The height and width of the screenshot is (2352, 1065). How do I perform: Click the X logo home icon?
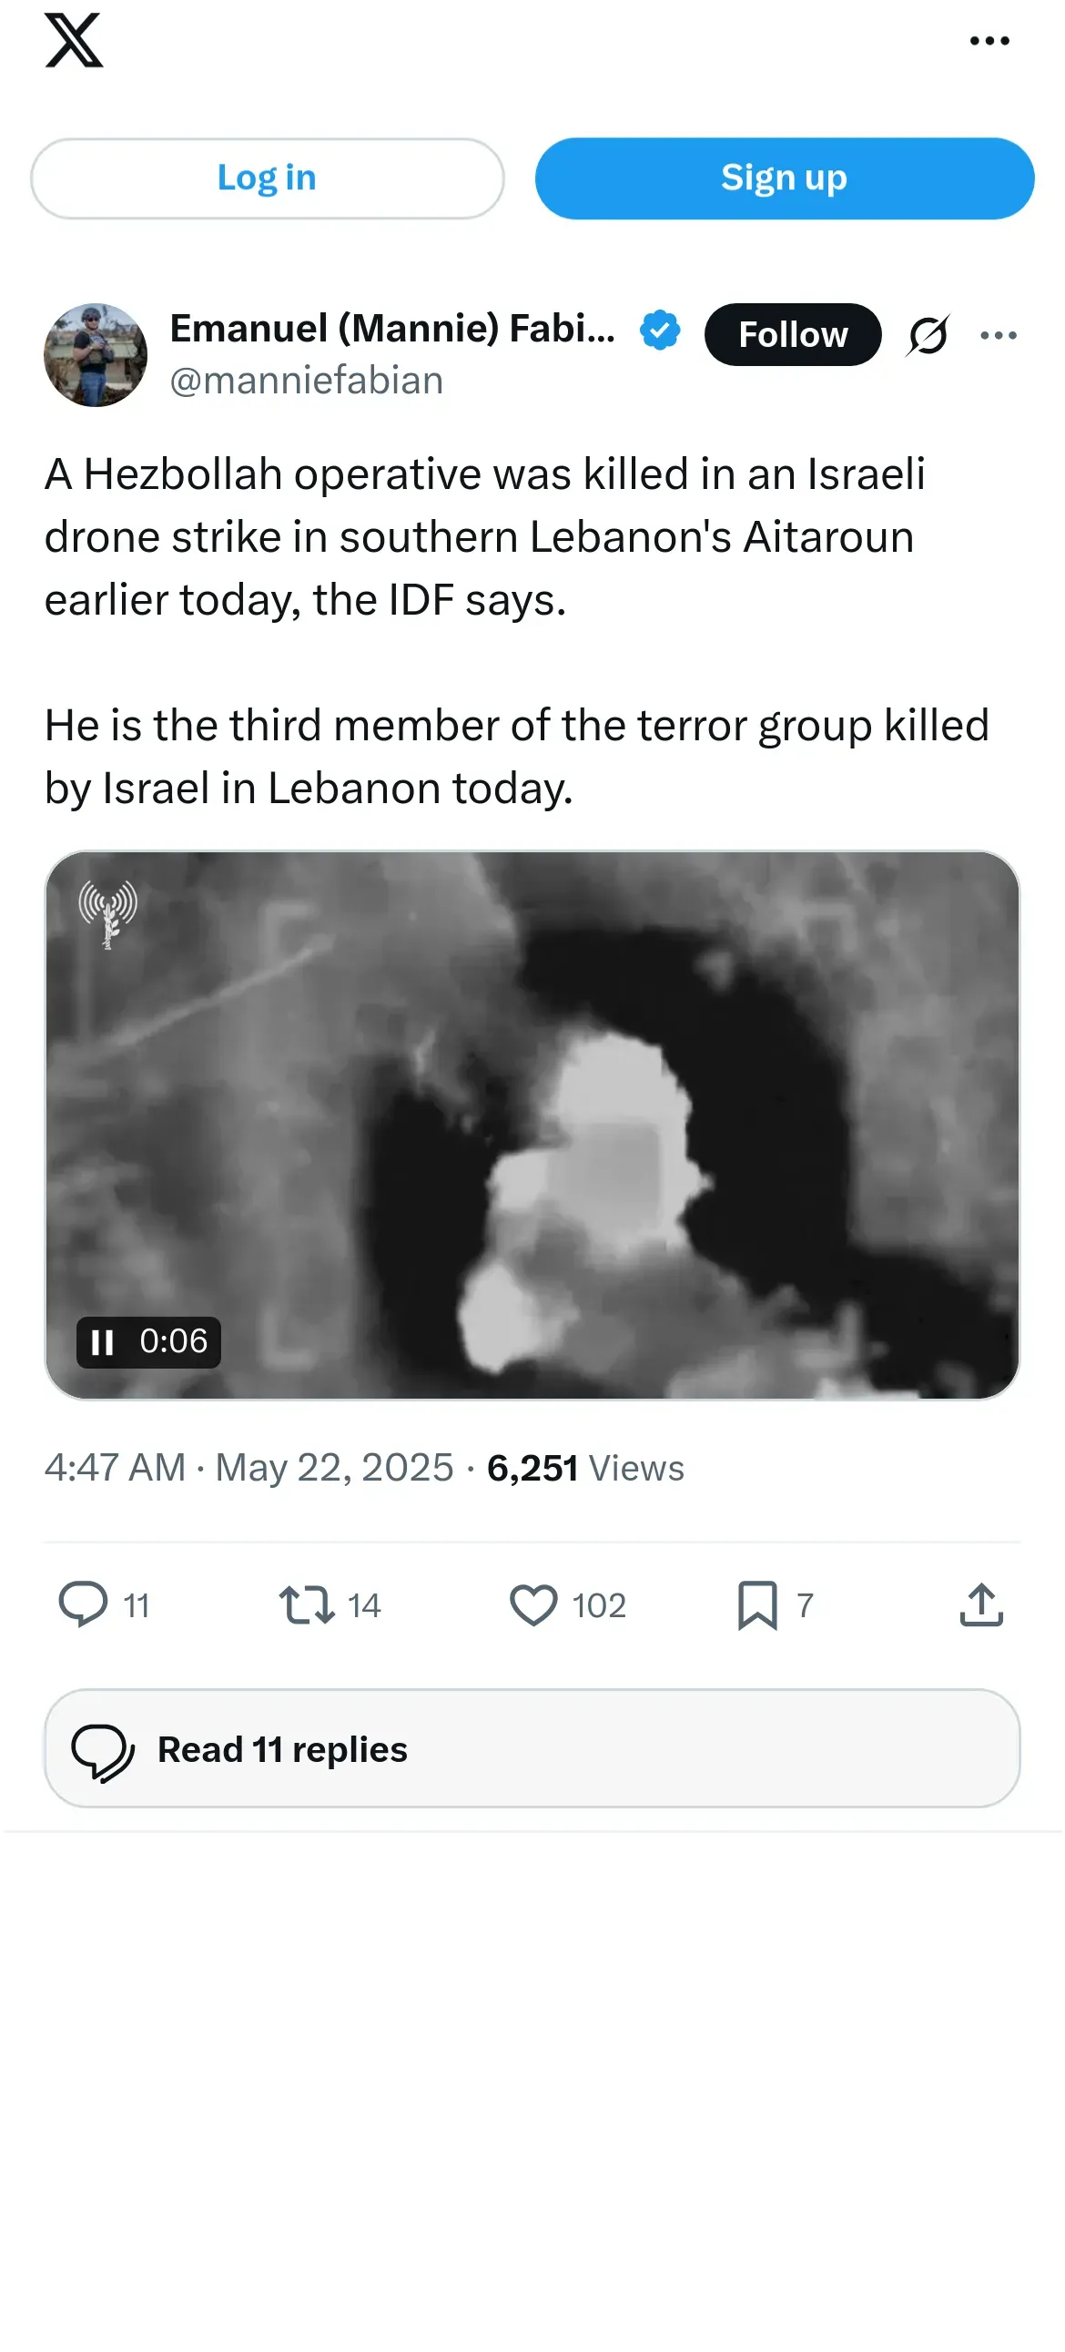(x=74, y=40)
